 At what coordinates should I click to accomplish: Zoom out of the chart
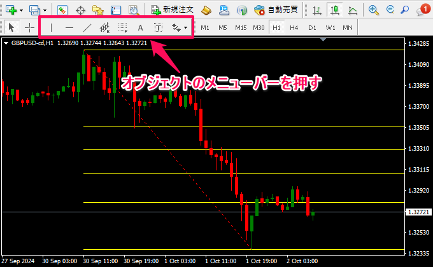tap(390, 10)
